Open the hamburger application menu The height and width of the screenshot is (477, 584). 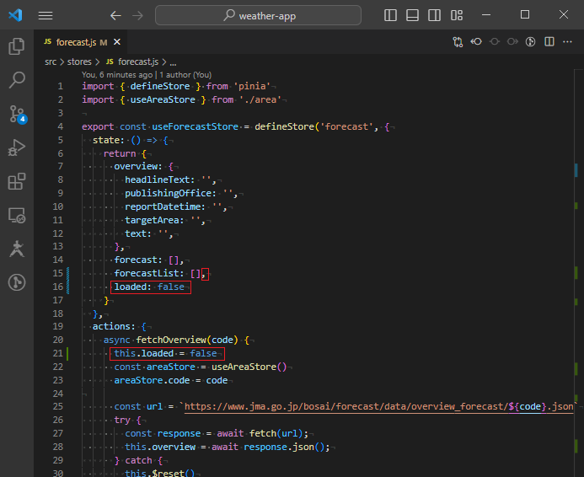(46, 15)
